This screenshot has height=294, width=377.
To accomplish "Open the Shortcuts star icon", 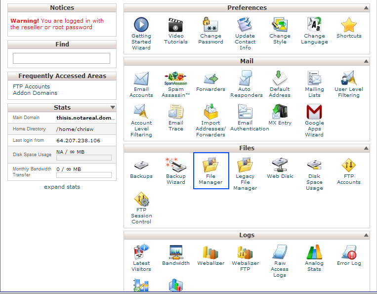I will click(349, 28).
